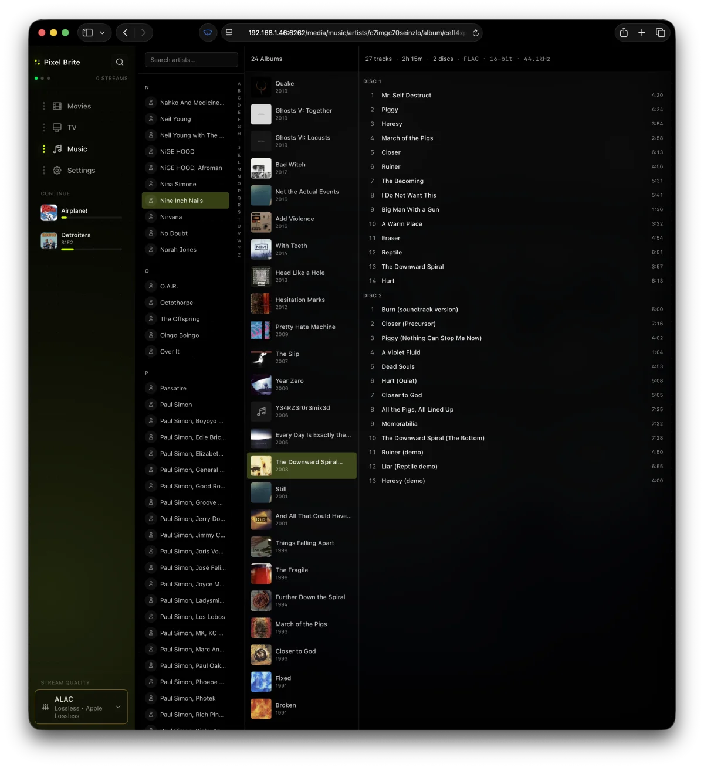This screenshot has height=768, width=704.
Task: Select artist Nina Simone
Action: tap(185, 184)
